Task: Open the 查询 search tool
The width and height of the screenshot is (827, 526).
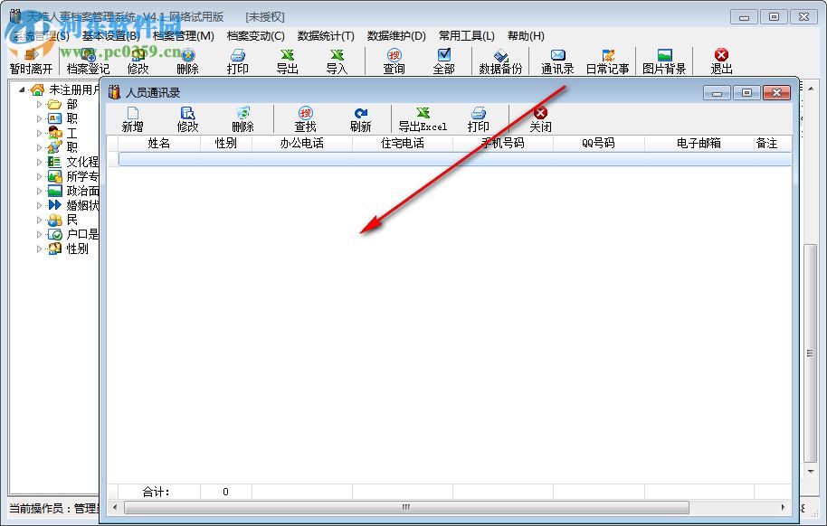Action: [394, 61]
